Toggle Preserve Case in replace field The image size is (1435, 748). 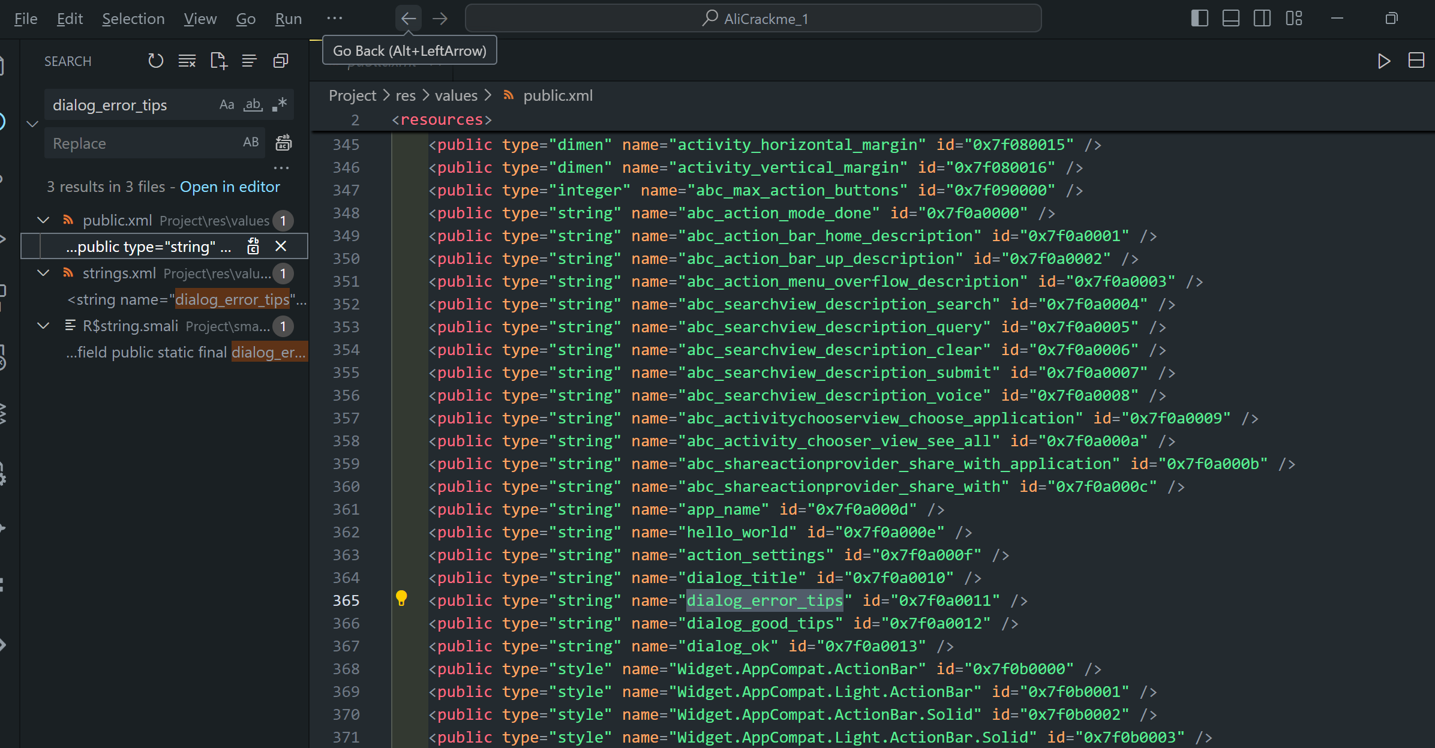click(x=251, y=142)
